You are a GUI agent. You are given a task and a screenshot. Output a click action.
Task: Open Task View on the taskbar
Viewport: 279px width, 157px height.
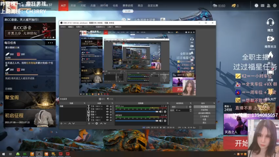(x=10, y=154)
